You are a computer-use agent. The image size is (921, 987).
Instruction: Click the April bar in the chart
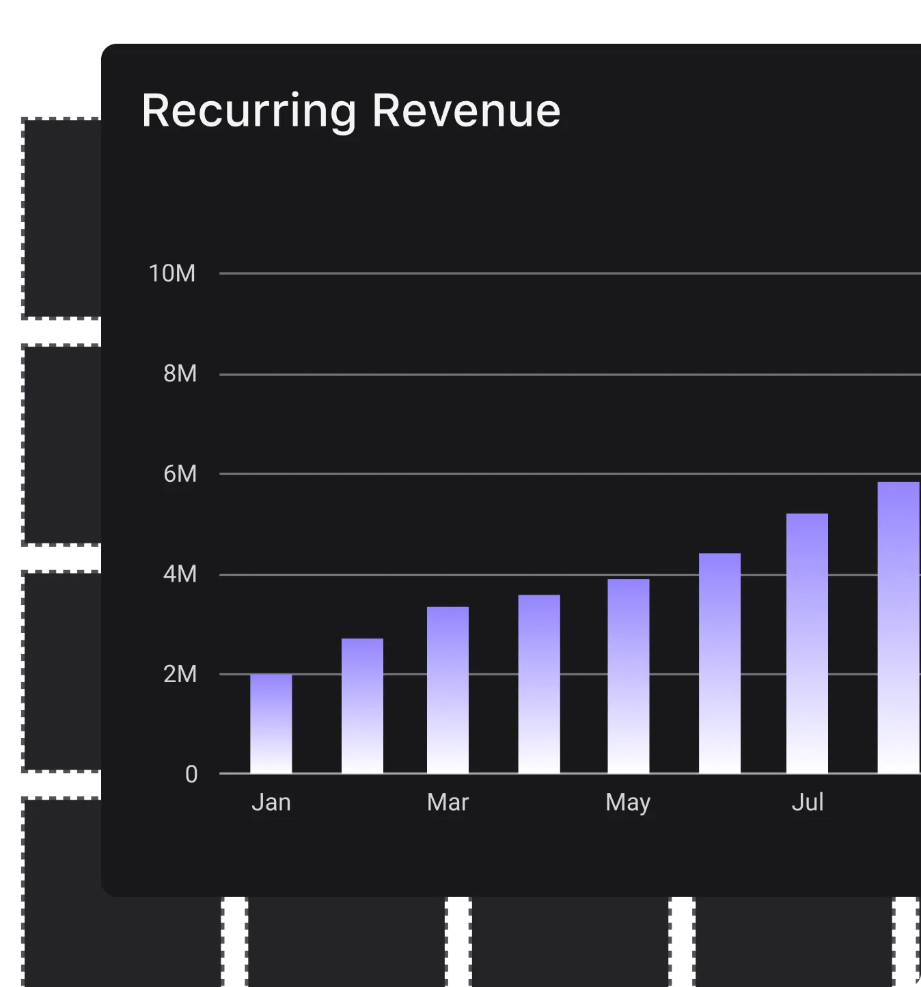point(538,684)
